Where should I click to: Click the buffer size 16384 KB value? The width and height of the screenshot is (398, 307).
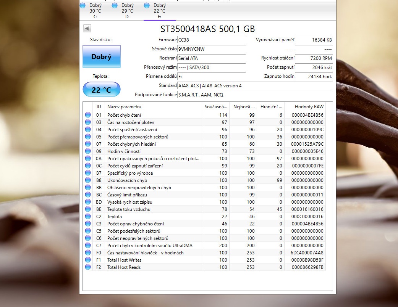coord(314,40)
